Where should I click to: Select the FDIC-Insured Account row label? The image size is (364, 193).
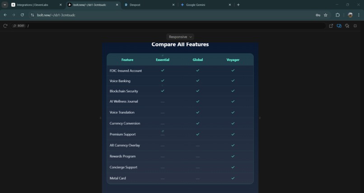click(x=126, y=71)
